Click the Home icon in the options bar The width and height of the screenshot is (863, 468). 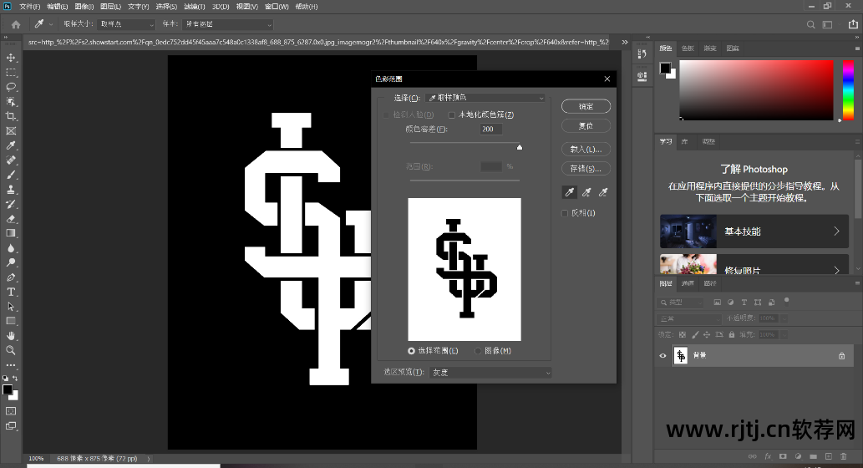[x=16, y=24]
